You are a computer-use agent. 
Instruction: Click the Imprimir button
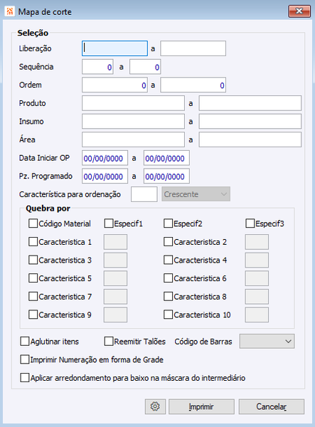pos(201,406)
